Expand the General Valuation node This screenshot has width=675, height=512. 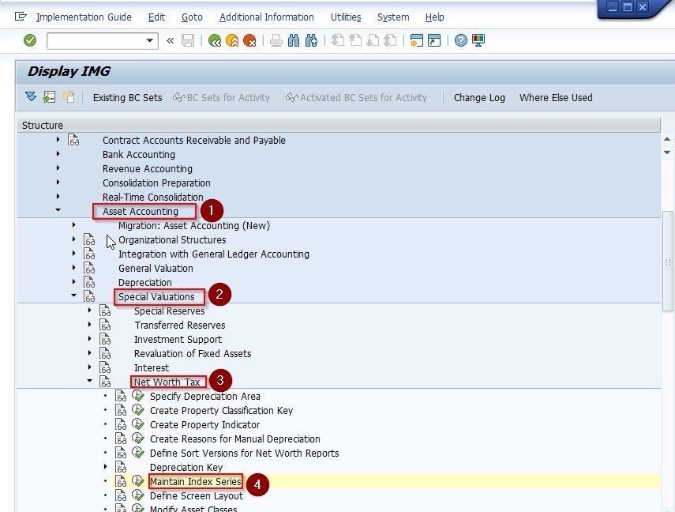(x=73, y=268)
